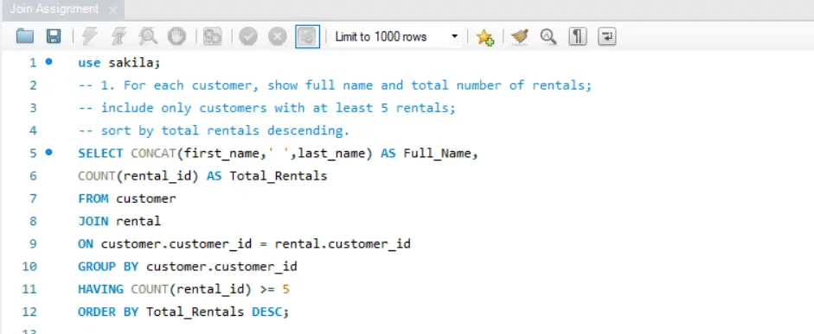Toggle word wrap in the editor toolbar
Screen dimensions: 814x334
[x=607, y=36]
